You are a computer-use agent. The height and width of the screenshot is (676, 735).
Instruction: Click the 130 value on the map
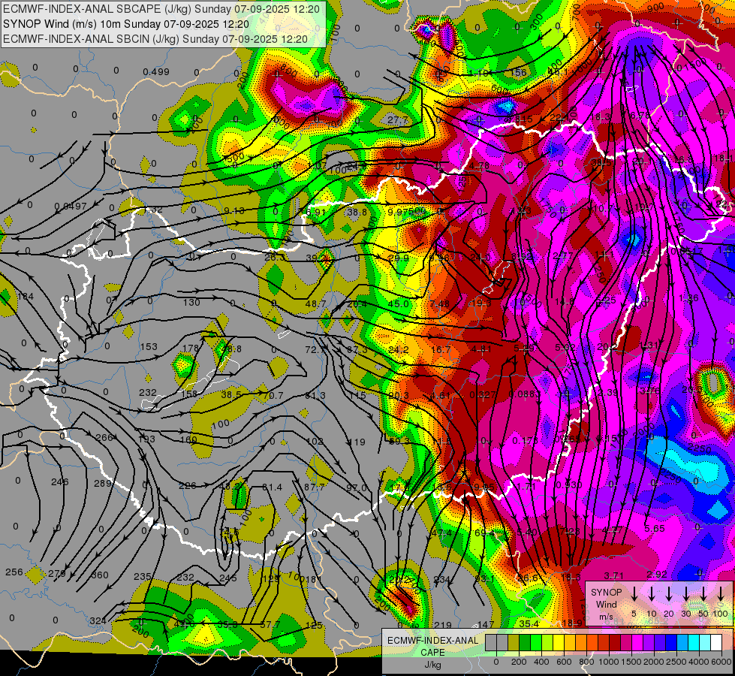point(191,303)
